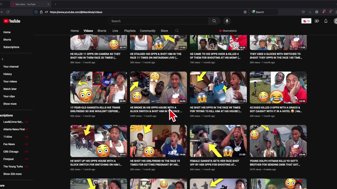Switch to the Home channel tab
The height and width of the screenshot is (189, 337).
click(75, 31)
